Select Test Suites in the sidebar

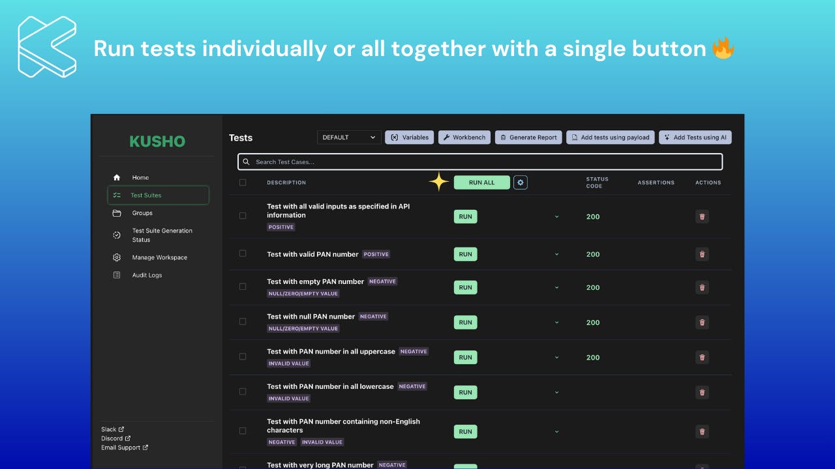tap(159, 195)
